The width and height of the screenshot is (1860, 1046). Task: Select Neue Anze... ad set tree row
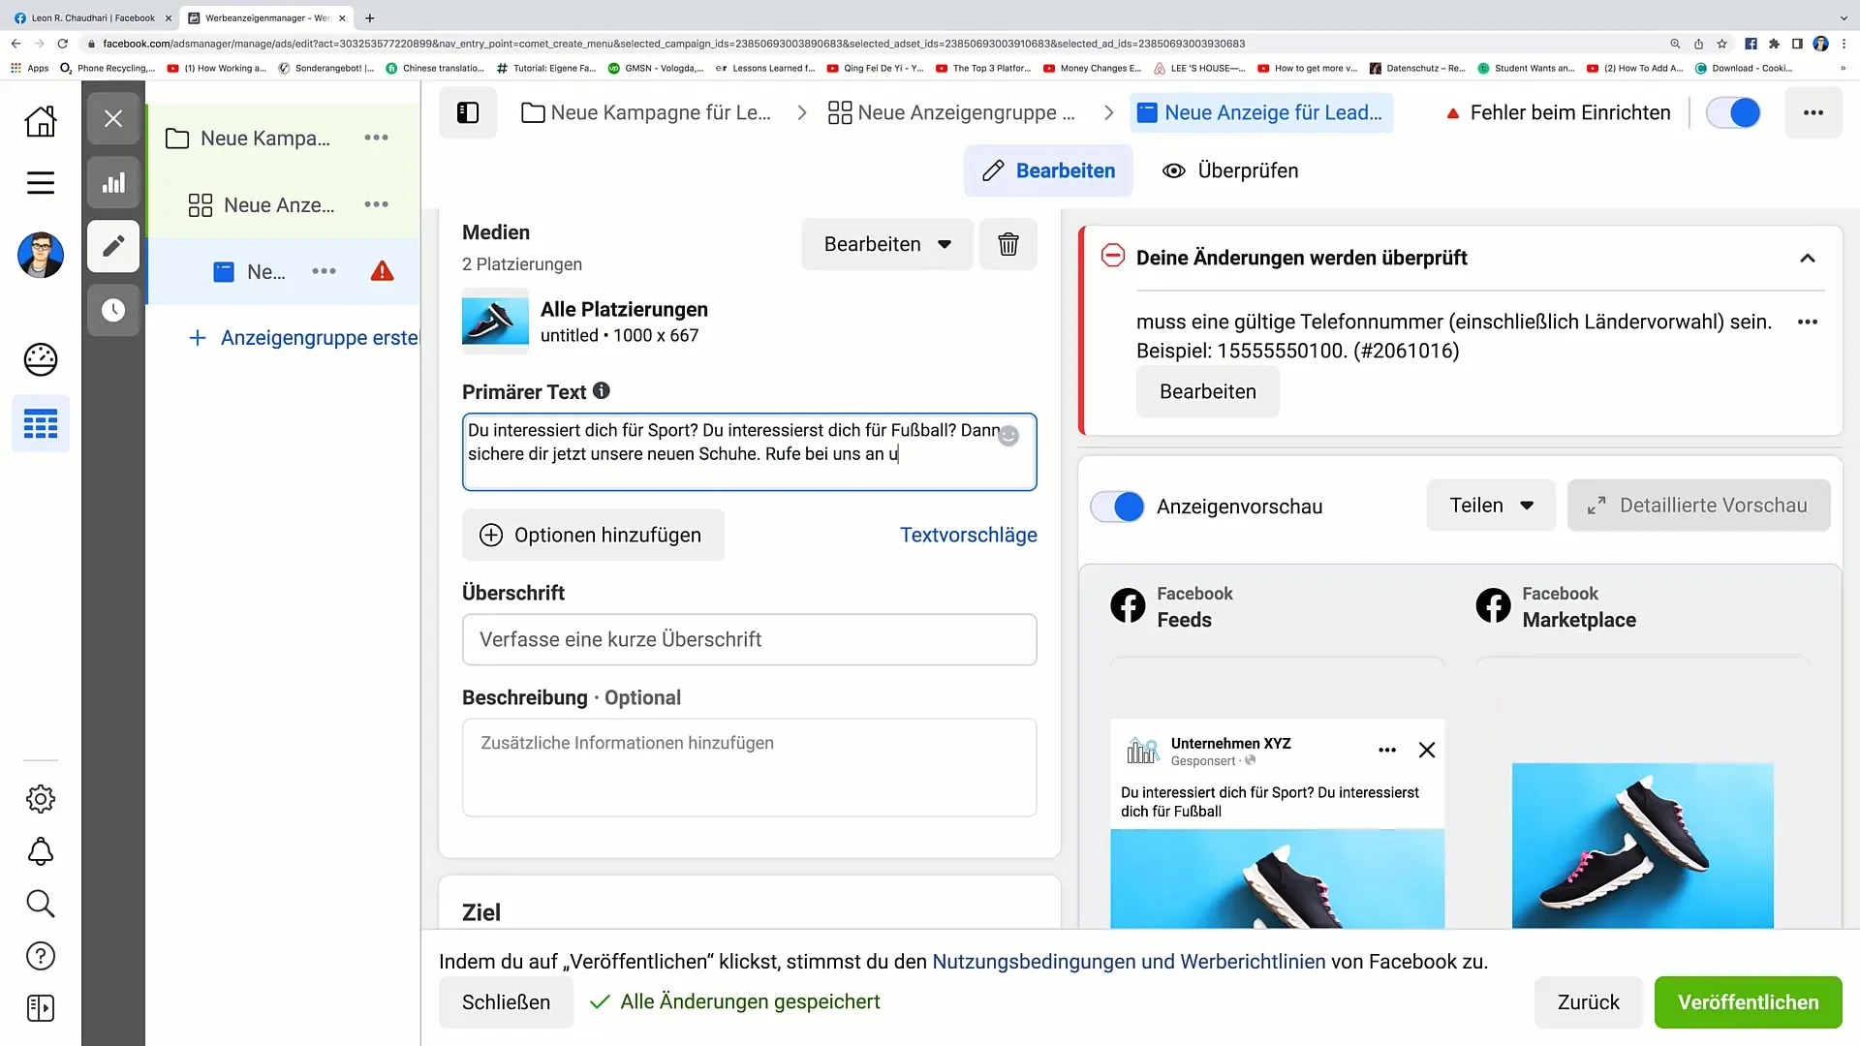click(x=282, y=204)
